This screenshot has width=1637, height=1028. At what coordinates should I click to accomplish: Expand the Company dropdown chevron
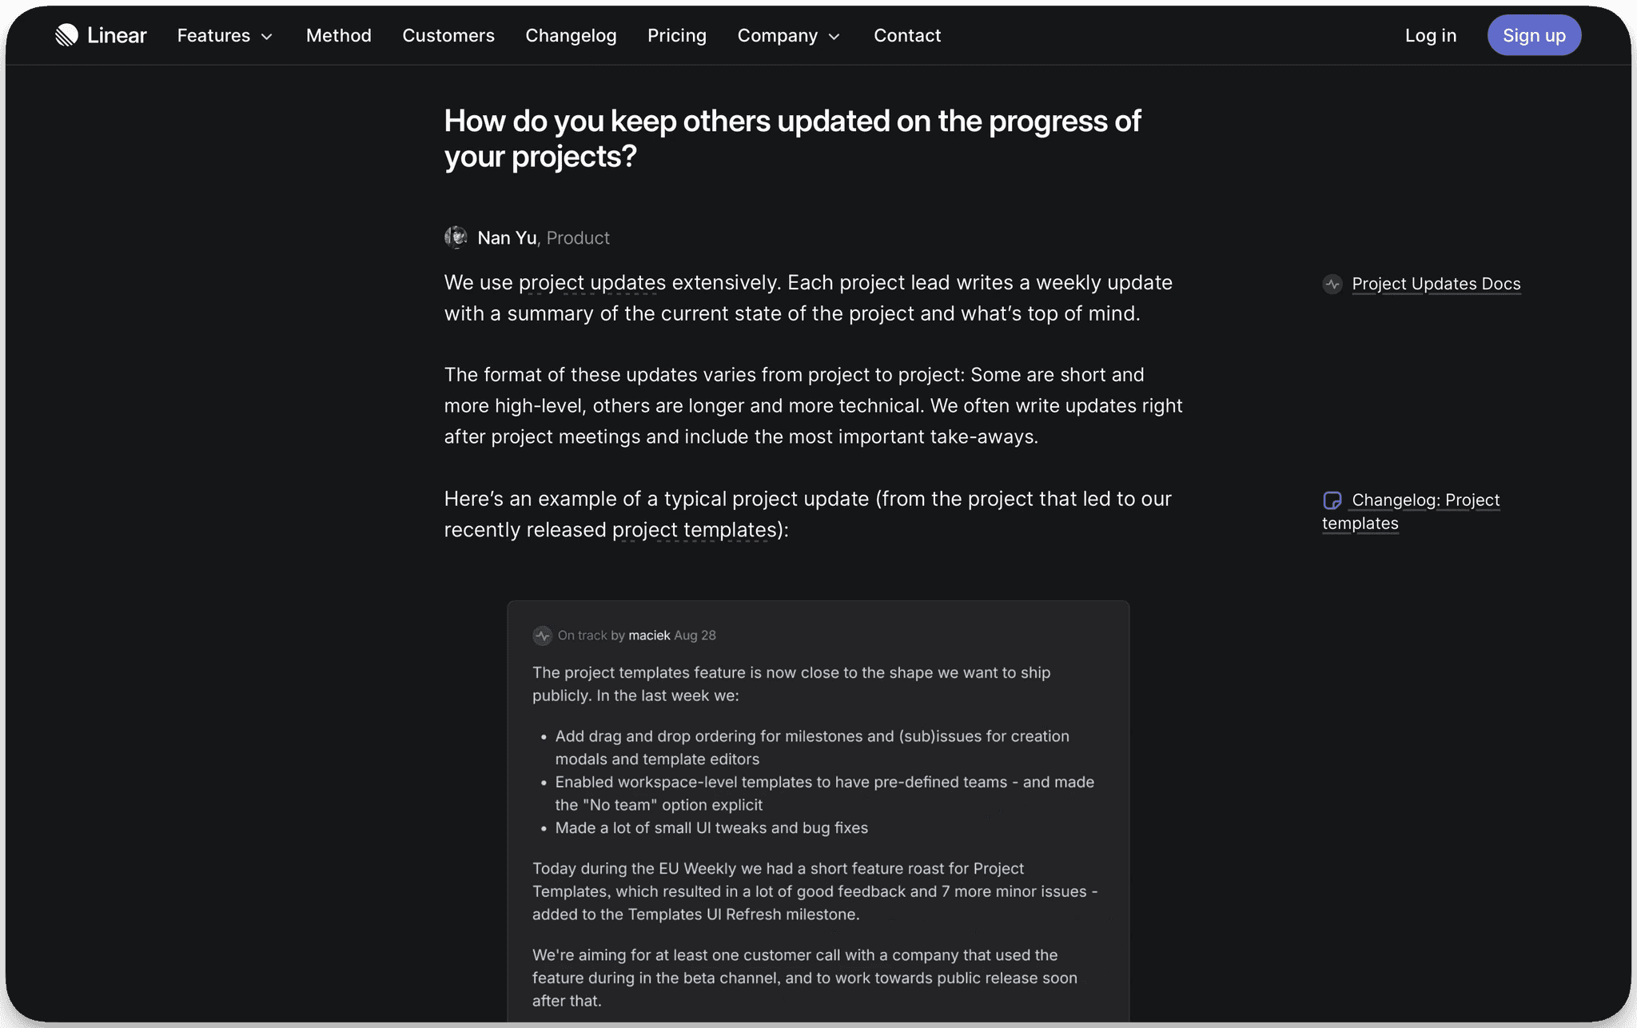coord(834,37)
